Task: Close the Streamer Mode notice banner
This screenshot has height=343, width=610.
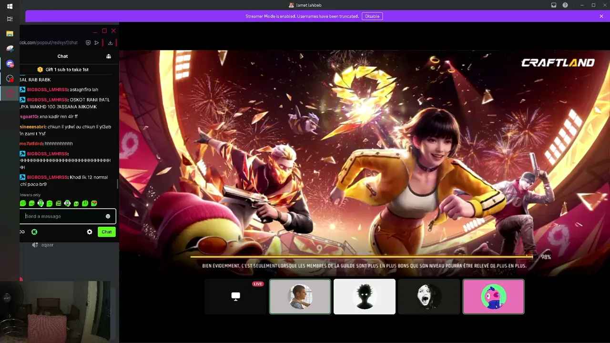Action: pos(601,16)
